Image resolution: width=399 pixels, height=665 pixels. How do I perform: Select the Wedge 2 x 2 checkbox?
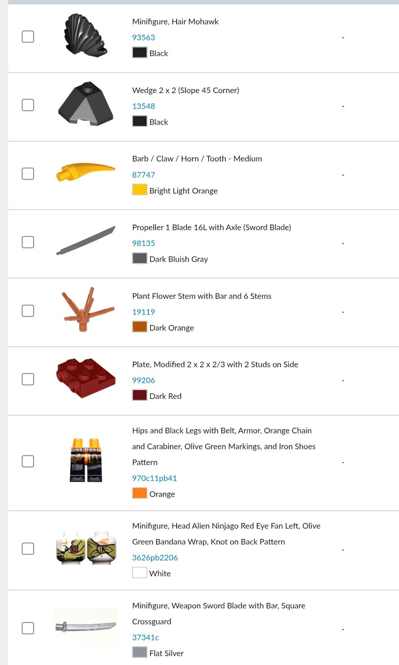[x=28, y=105]
